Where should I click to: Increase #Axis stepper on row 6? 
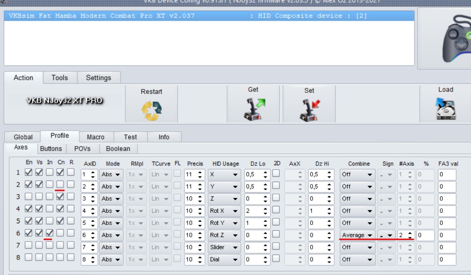click(410, 233)
